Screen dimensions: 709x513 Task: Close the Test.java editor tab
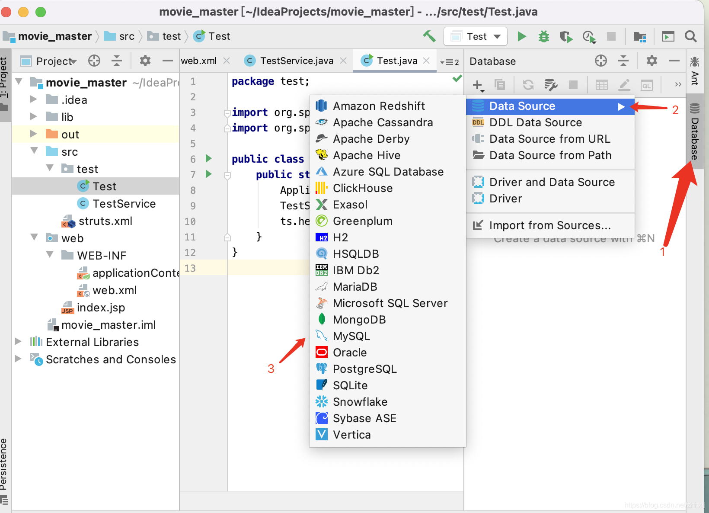(426, 61)
